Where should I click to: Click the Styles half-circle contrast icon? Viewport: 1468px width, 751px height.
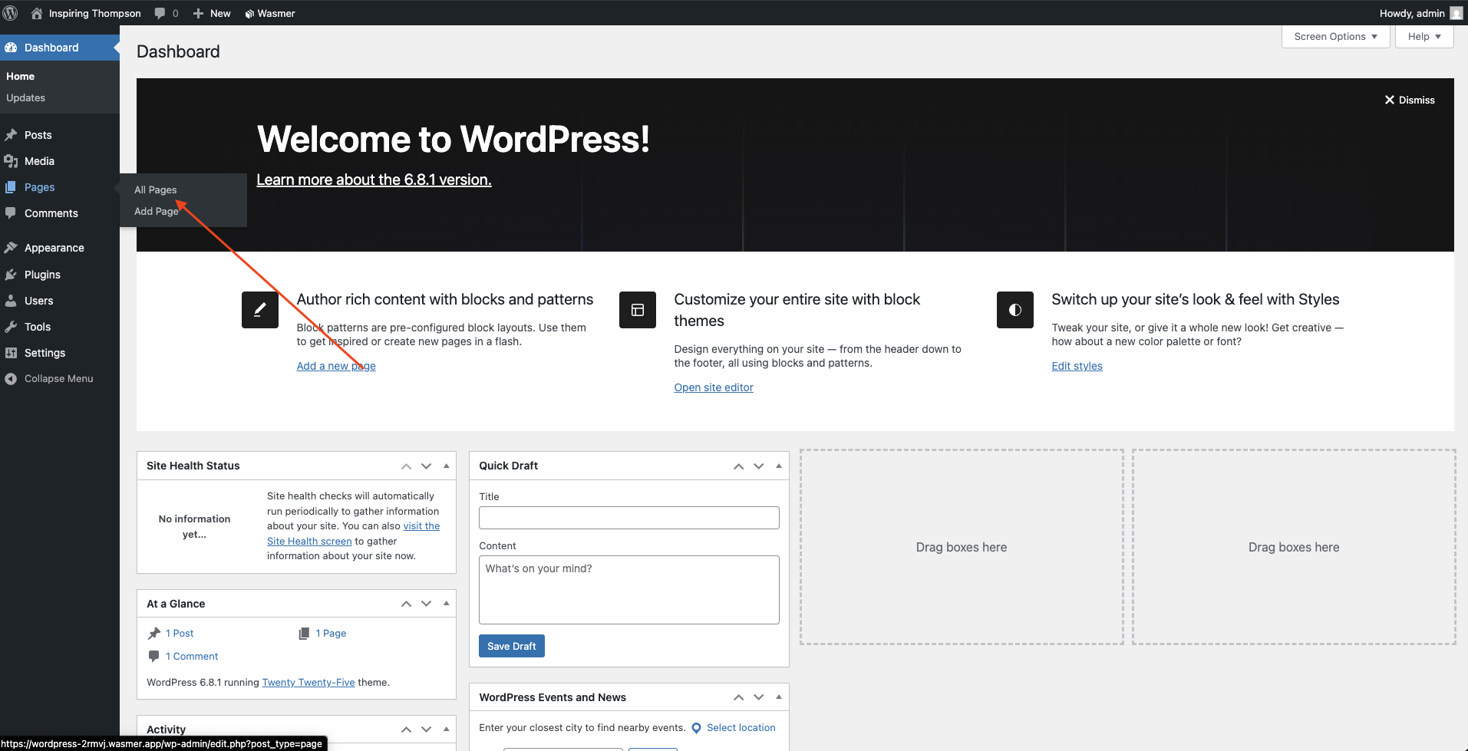(x=1014, y=310)
